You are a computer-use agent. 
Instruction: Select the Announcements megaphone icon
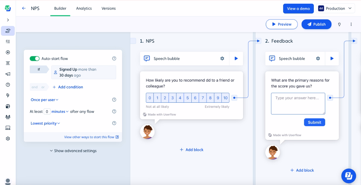pos(8,74)
